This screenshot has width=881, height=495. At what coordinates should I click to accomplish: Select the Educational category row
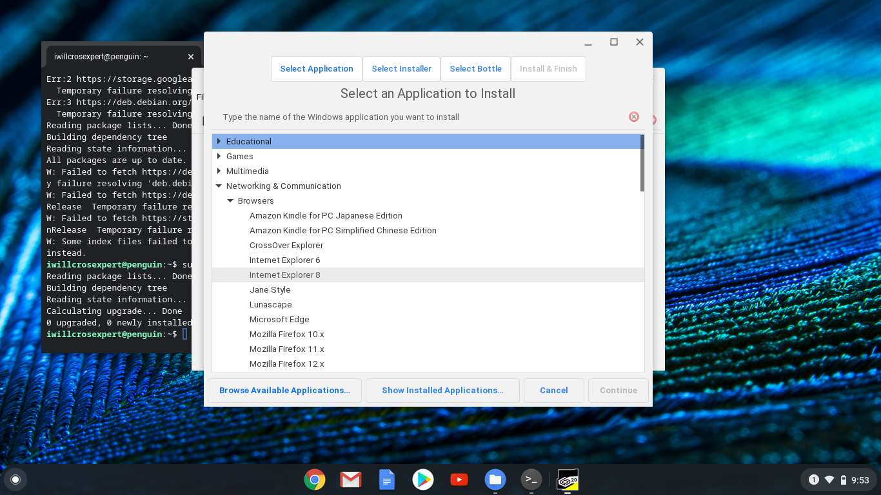pyautogui.click(x=426, y=141)
